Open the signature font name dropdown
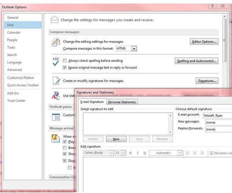The width and height of the screenshot is (232, 193). (112, 153)
